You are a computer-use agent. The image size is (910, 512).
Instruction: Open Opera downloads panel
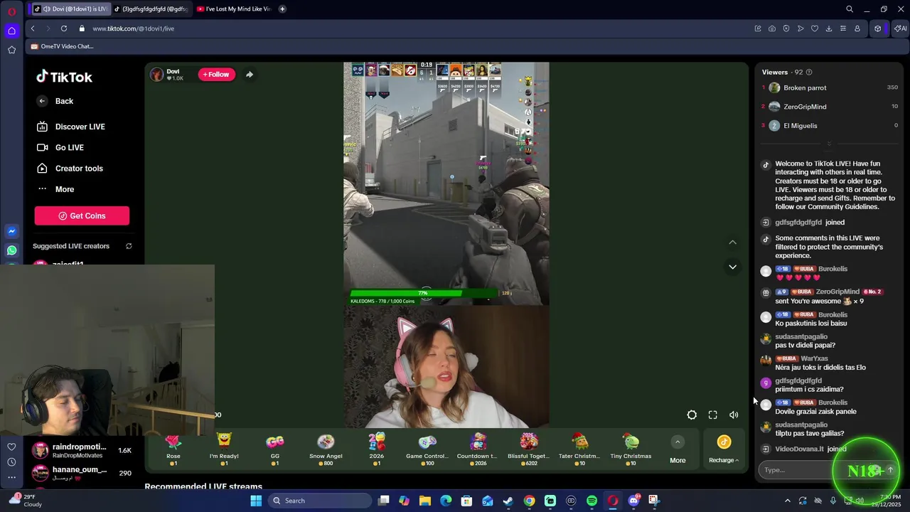pyautogui.click(x=829, y=28)
